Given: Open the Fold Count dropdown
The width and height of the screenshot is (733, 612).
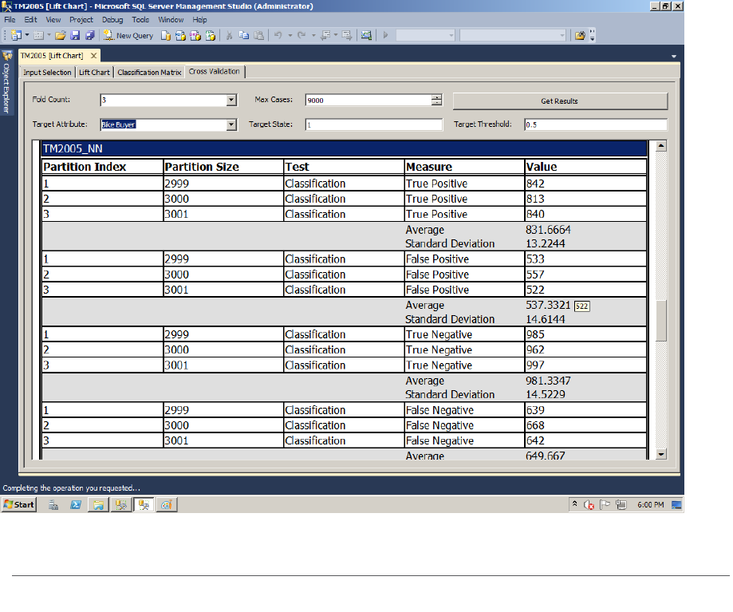Looking at the screenshot, I should pos(231,100).
